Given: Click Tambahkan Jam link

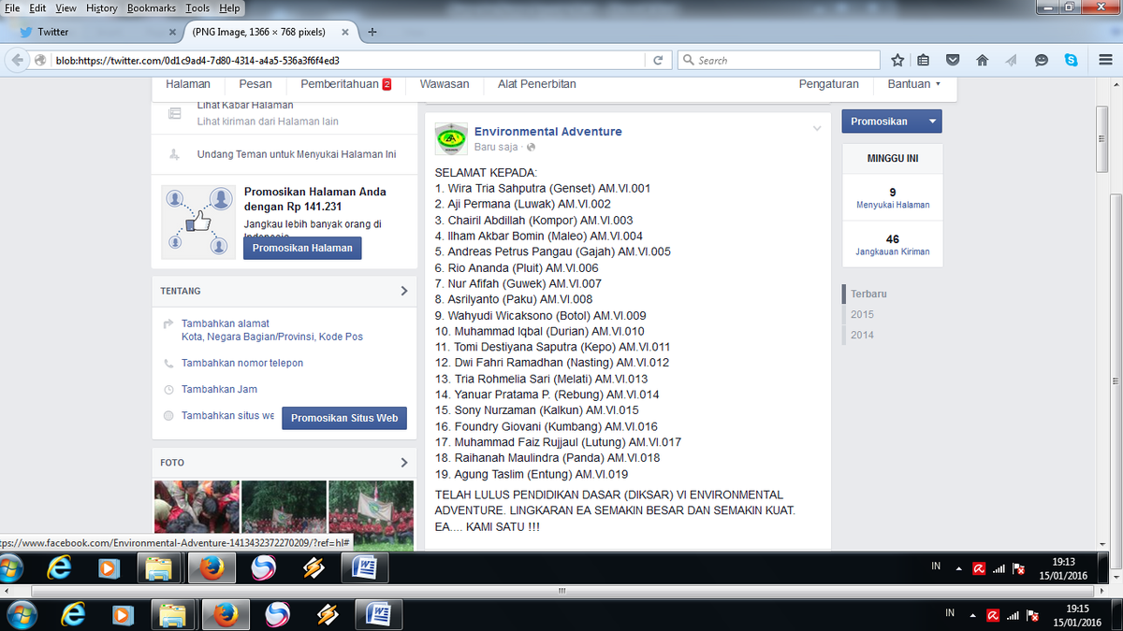Looking at the screenshot, I should (219, 389).
